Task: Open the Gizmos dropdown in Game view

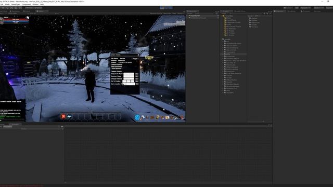Action: (181, 14)
